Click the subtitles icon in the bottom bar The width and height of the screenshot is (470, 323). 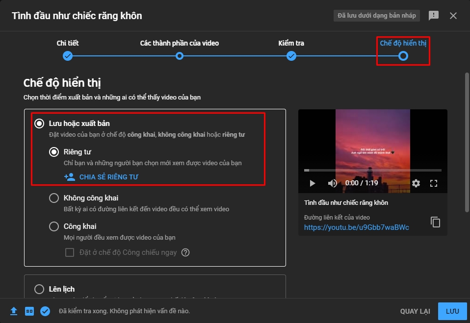point(29,311)
